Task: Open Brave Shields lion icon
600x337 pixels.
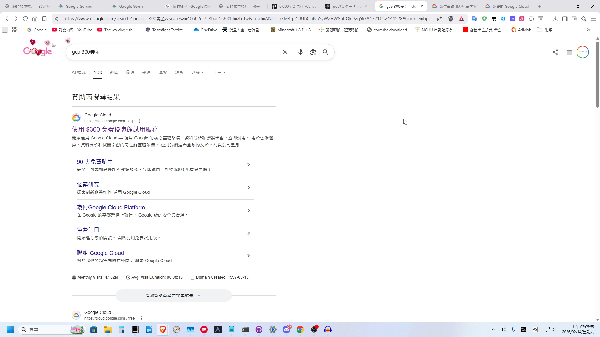Action: coord(451,19)
